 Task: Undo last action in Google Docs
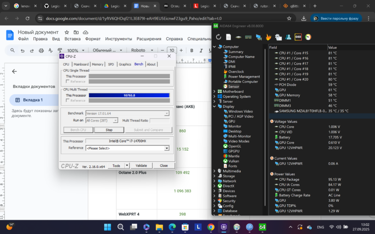(22, 50)
